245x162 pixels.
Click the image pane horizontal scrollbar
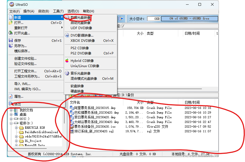click(160, 89)
